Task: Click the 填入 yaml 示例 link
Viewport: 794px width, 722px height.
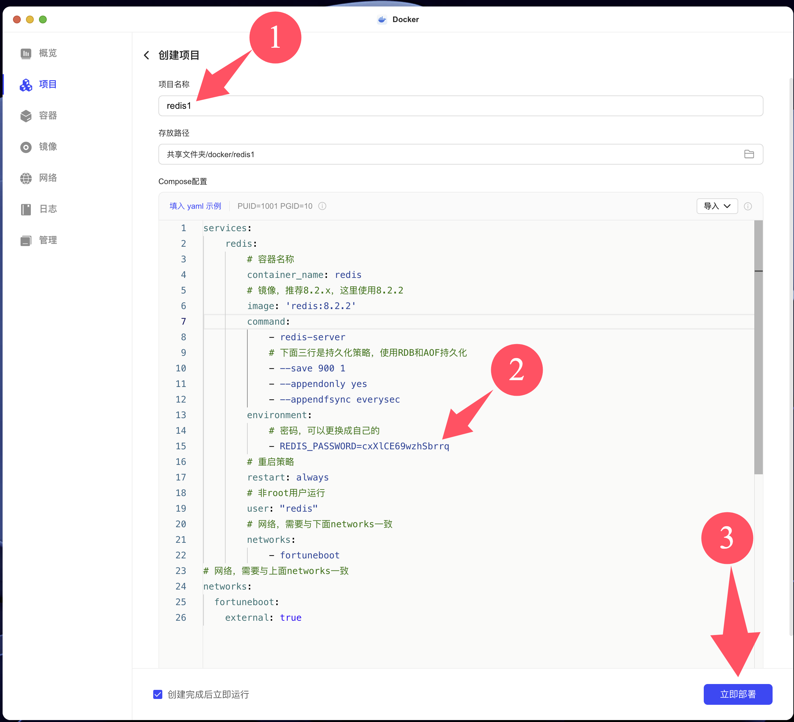Action: (195, 206)
